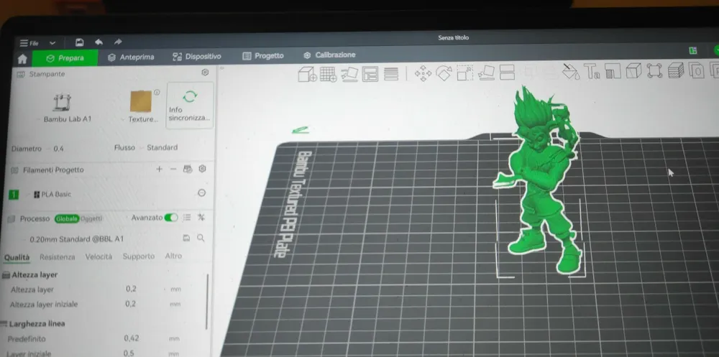Click the Save project icon
Image resolution: width=719 pixels, height=357 pixels.
(x=79, y=42)
